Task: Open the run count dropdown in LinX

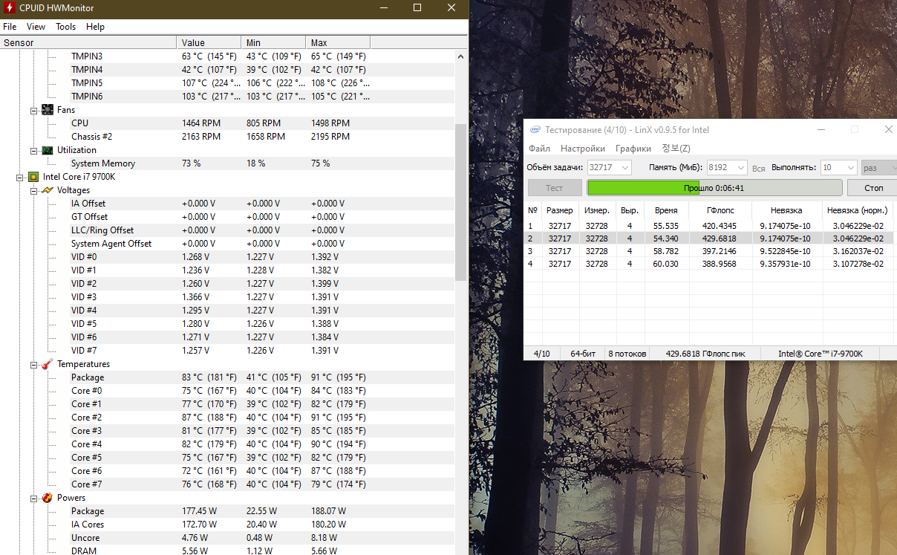Action: point(850,168)
